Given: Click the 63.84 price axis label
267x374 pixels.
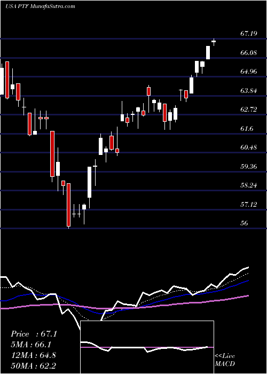Looking at the screenshot, I should pos(249,91).
